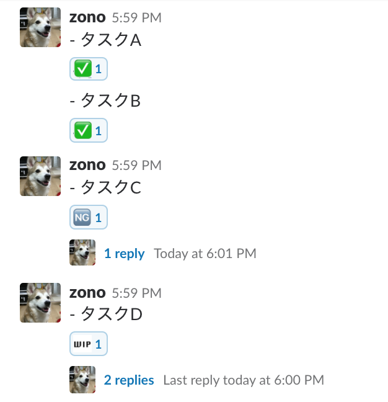Viewport: 388px width, 402px height.
Task: Click zono's avatar on タスクD message
Action: pyautogui.click(x=40, y=303)
